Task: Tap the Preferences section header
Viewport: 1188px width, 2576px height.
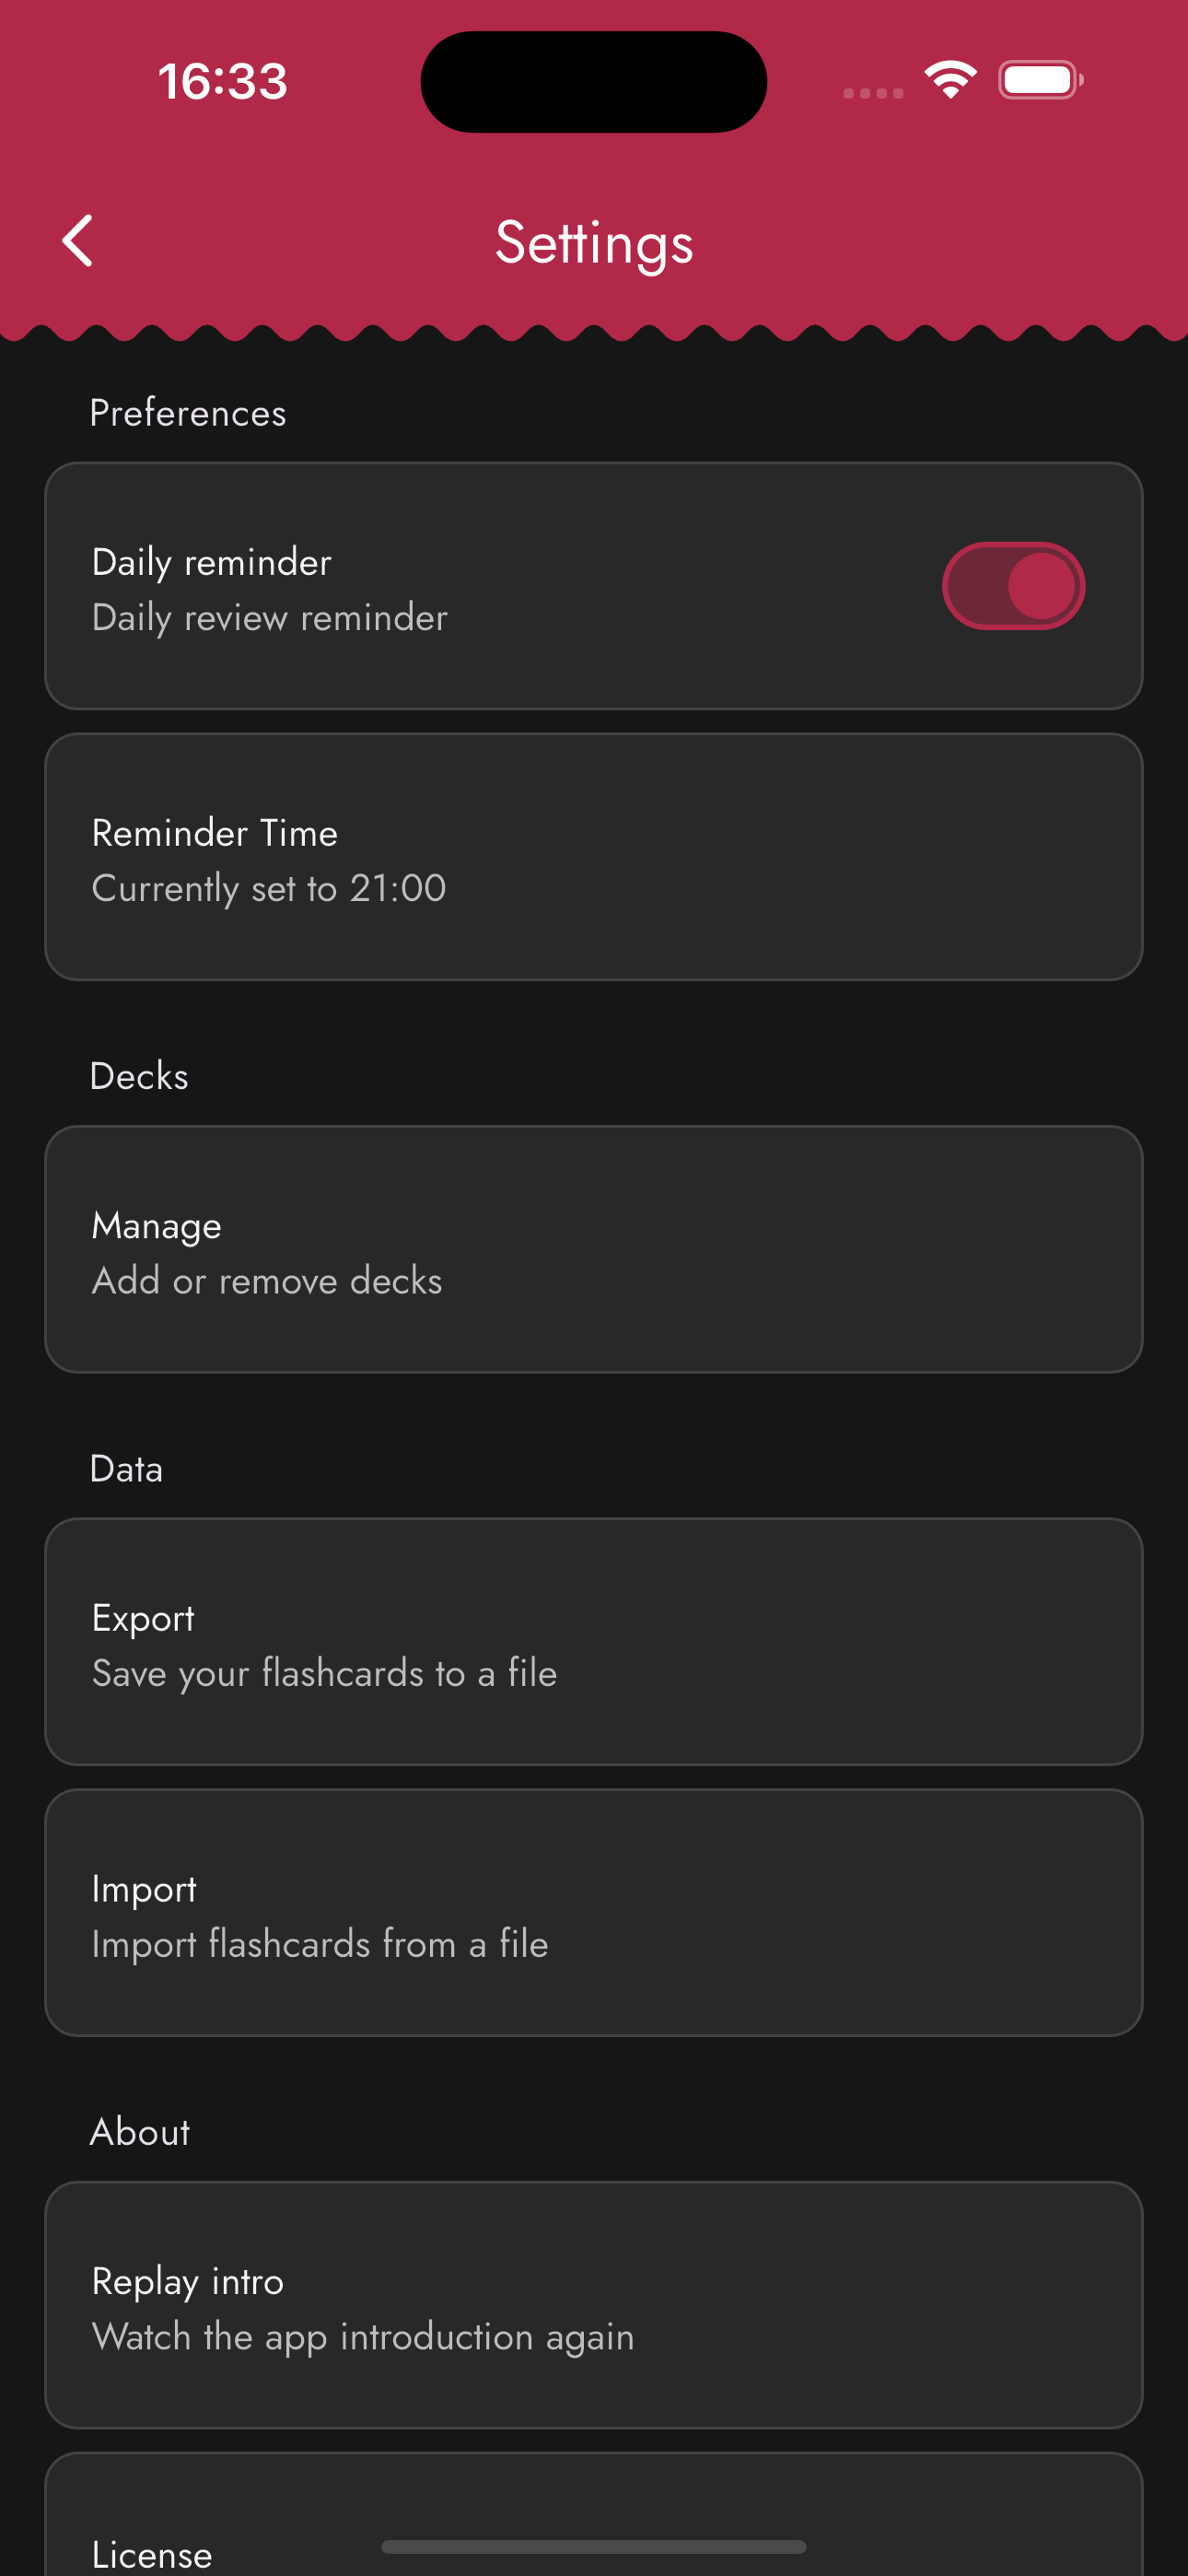Action: 188,413
